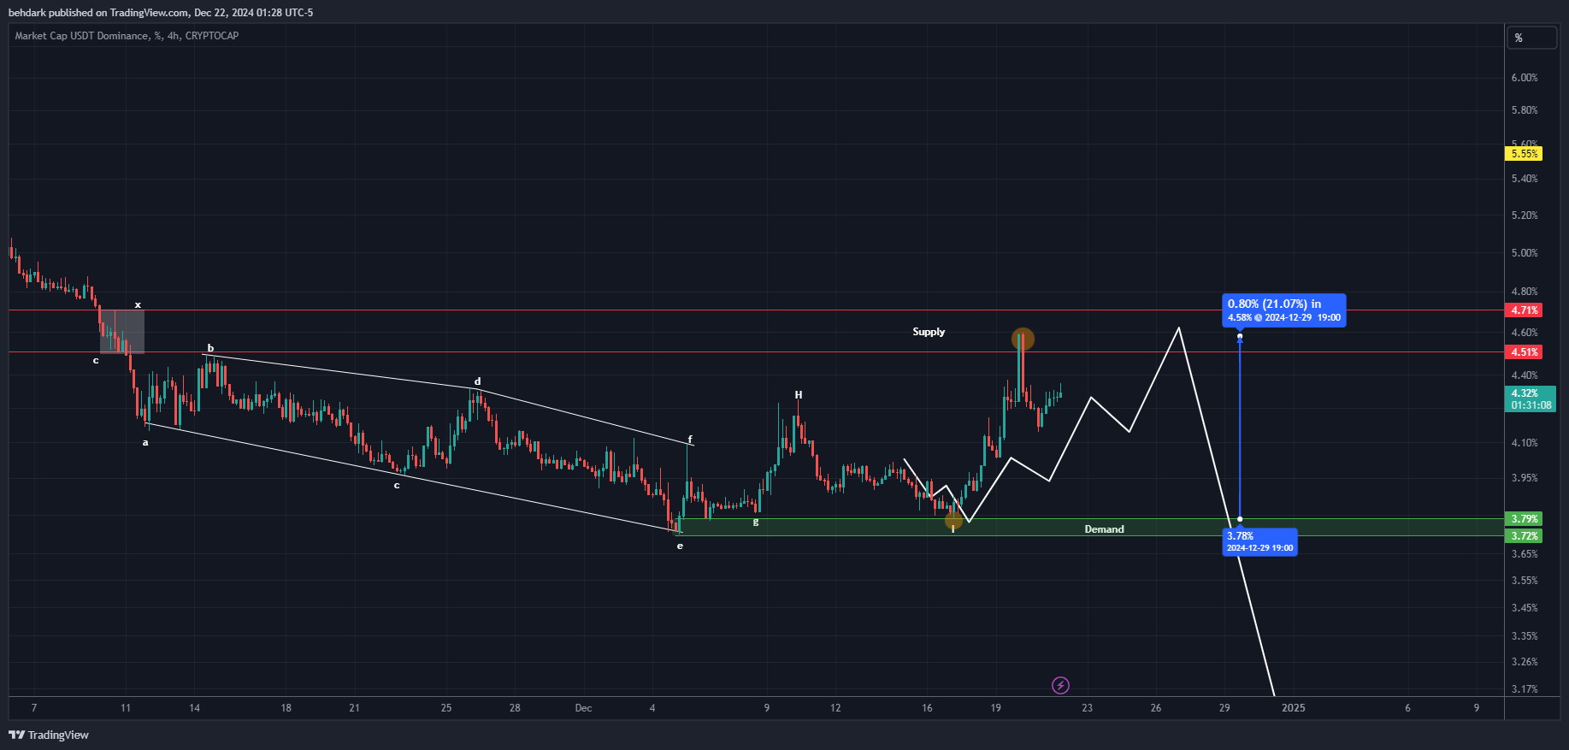Screen dimensions: 1569x750
Task: Select the 'Supply' text annotation
Action: (929, 332)
